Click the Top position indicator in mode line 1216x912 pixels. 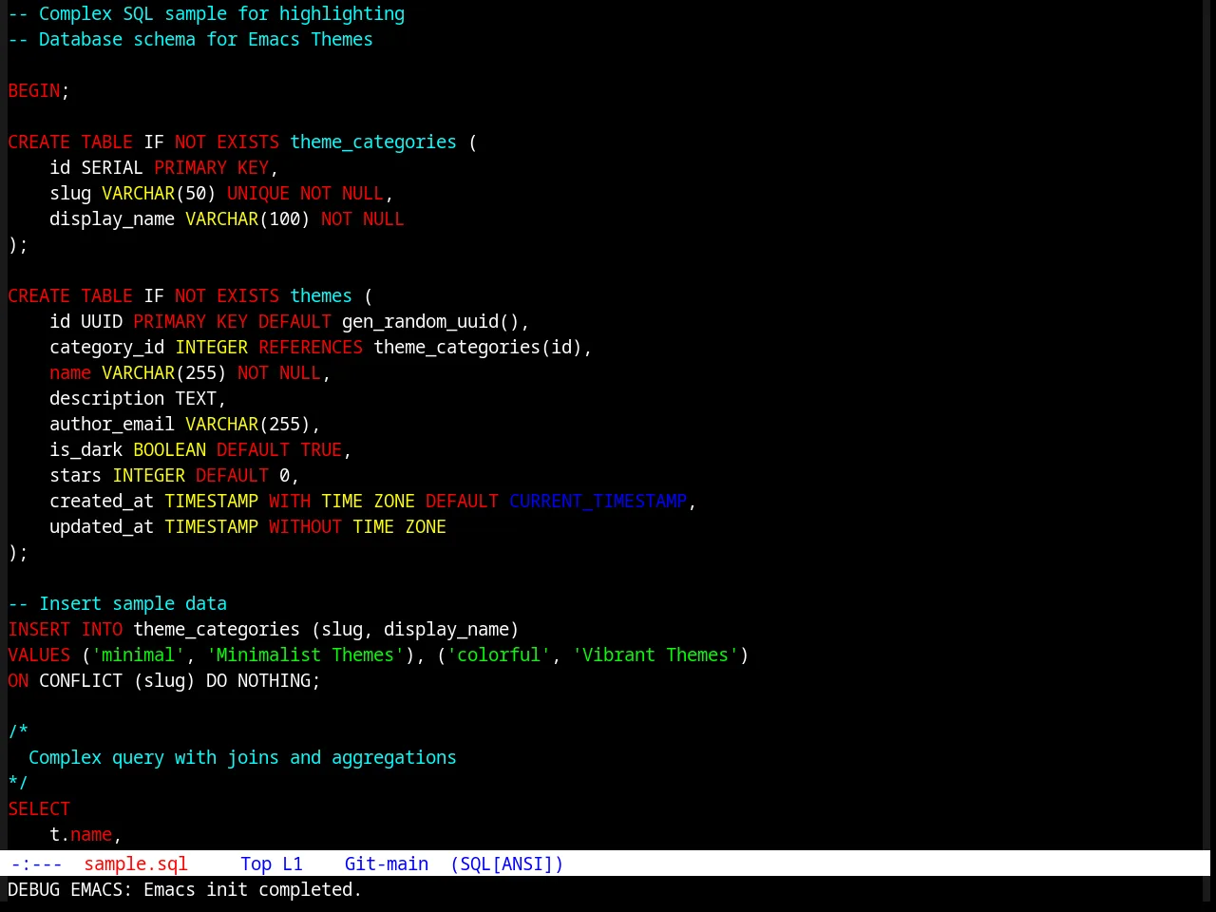(256, 864)
